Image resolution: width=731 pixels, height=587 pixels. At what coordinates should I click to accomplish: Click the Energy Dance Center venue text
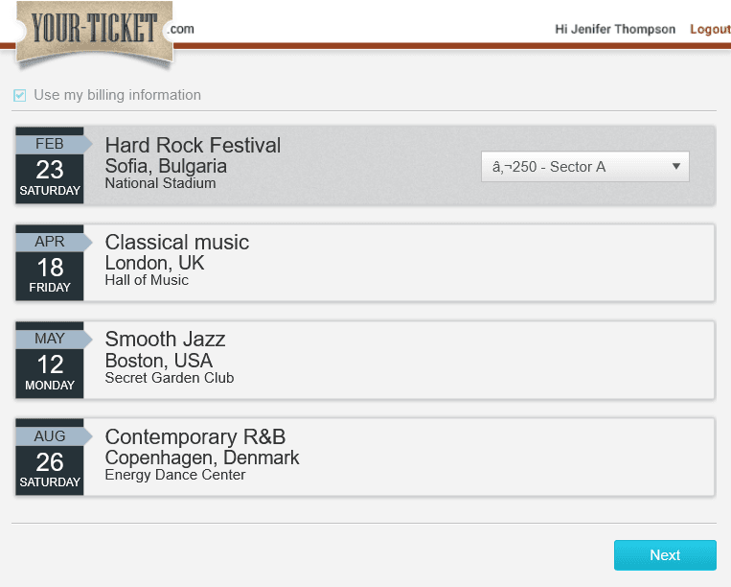[x=174, y=475]
